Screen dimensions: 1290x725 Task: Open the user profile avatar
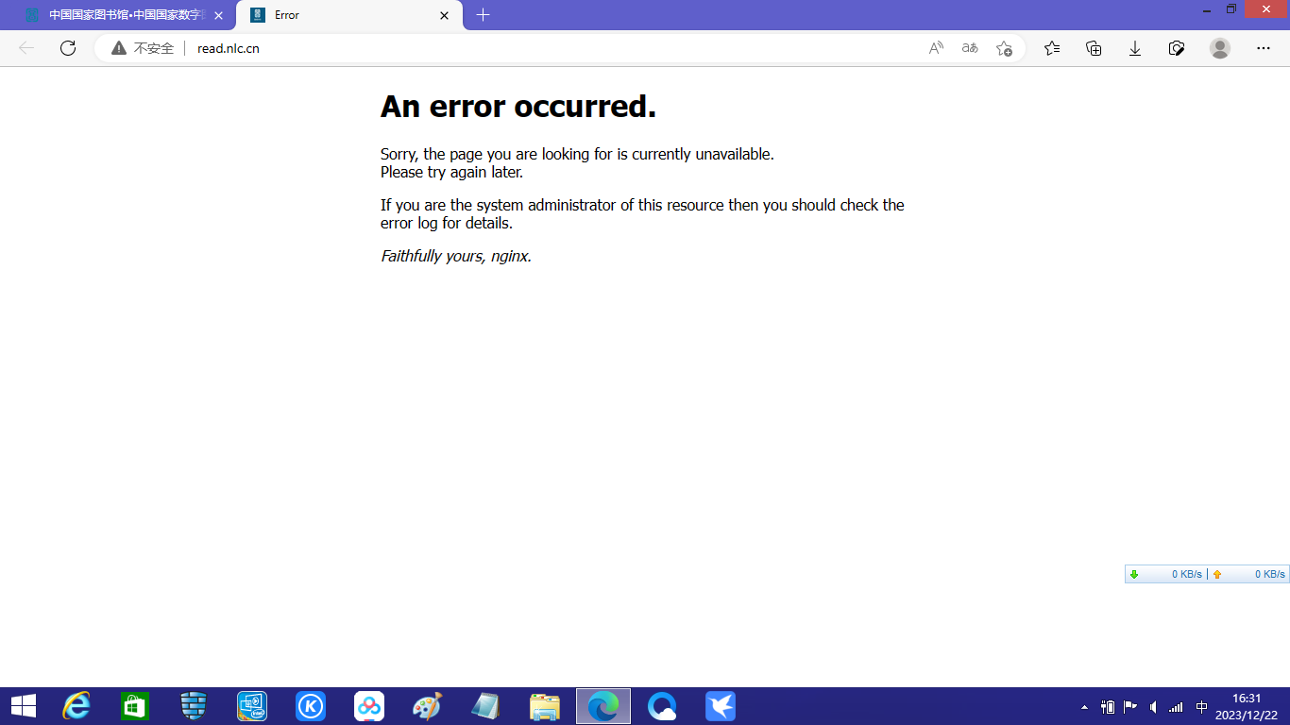tap(1220, 48)
